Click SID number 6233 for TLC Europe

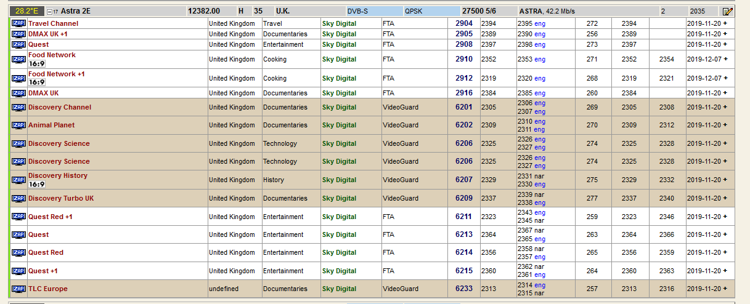[x=464, y=289]
